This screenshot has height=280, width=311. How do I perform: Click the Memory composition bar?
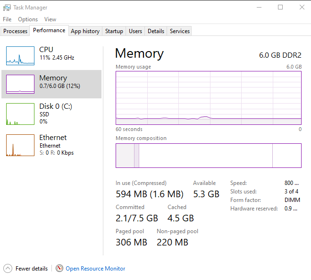[x=208, y=156]
